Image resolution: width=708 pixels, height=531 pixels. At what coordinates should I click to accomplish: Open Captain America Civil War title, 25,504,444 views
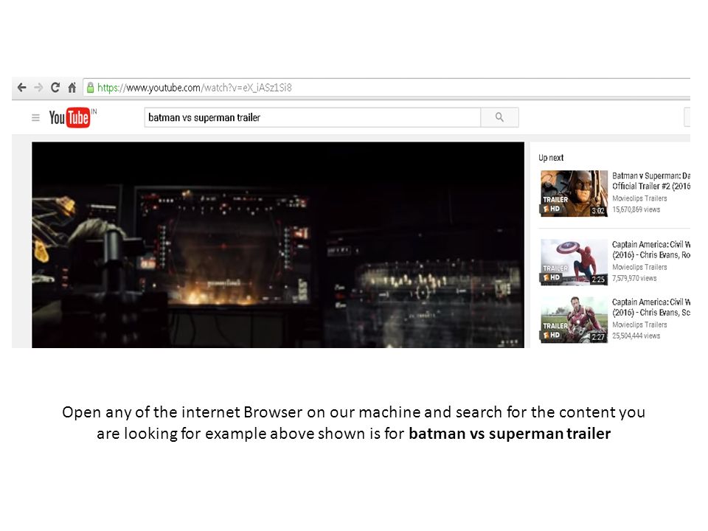click(650, 307)
